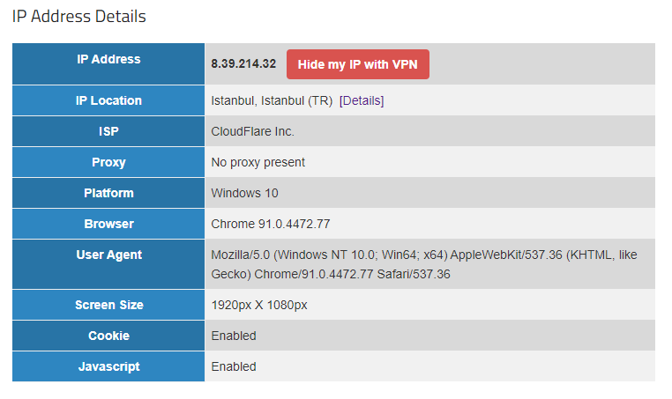Click the Proxy row label
The height and width of the screenshot is (399, 672).
(108, 162)
